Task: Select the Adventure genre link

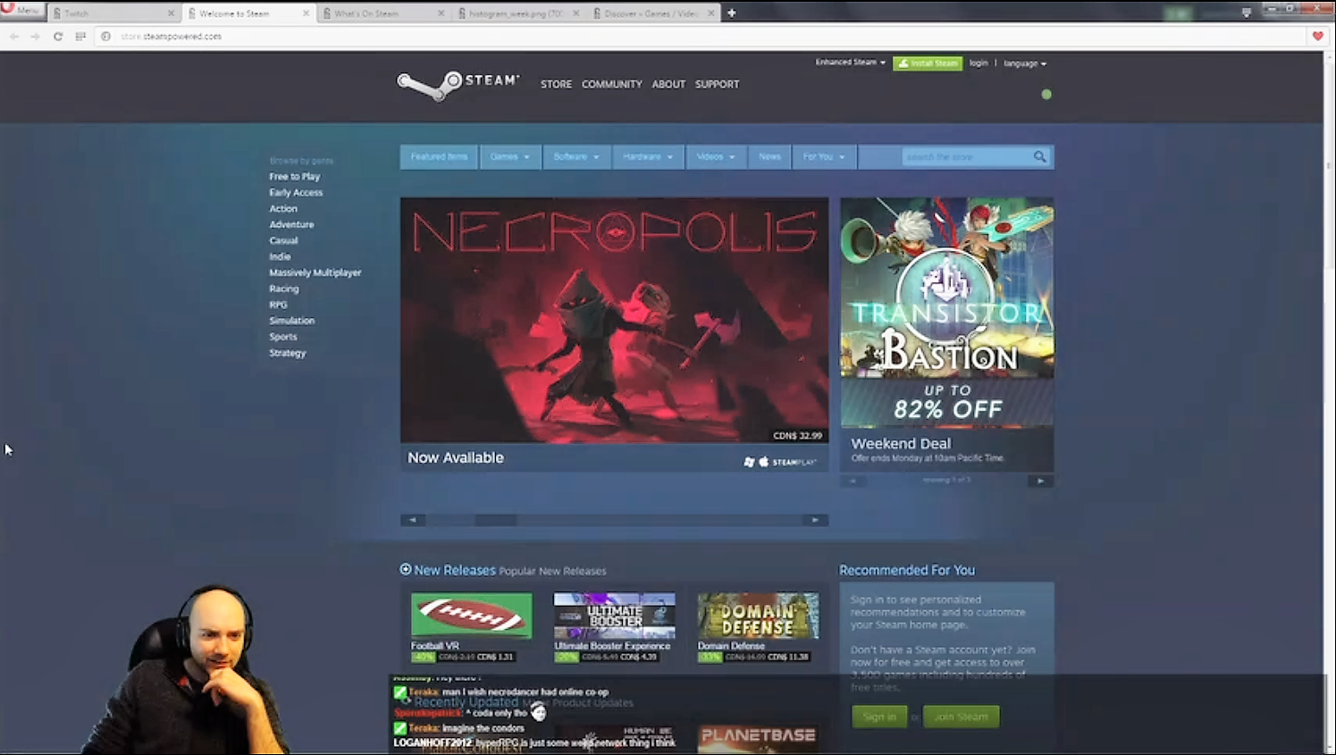Action: click(291, 225)
